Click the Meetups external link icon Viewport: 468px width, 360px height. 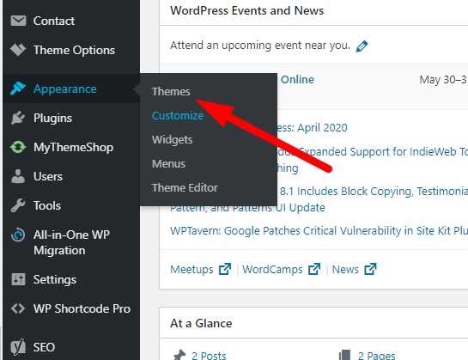225,269
